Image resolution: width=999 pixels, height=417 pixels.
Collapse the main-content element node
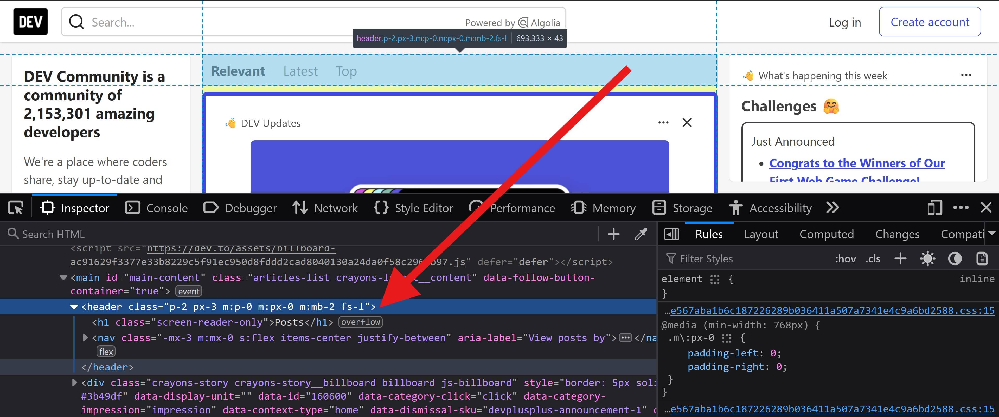(63, 278)
